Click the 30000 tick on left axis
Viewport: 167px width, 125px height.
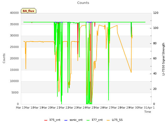pos(14,35)
